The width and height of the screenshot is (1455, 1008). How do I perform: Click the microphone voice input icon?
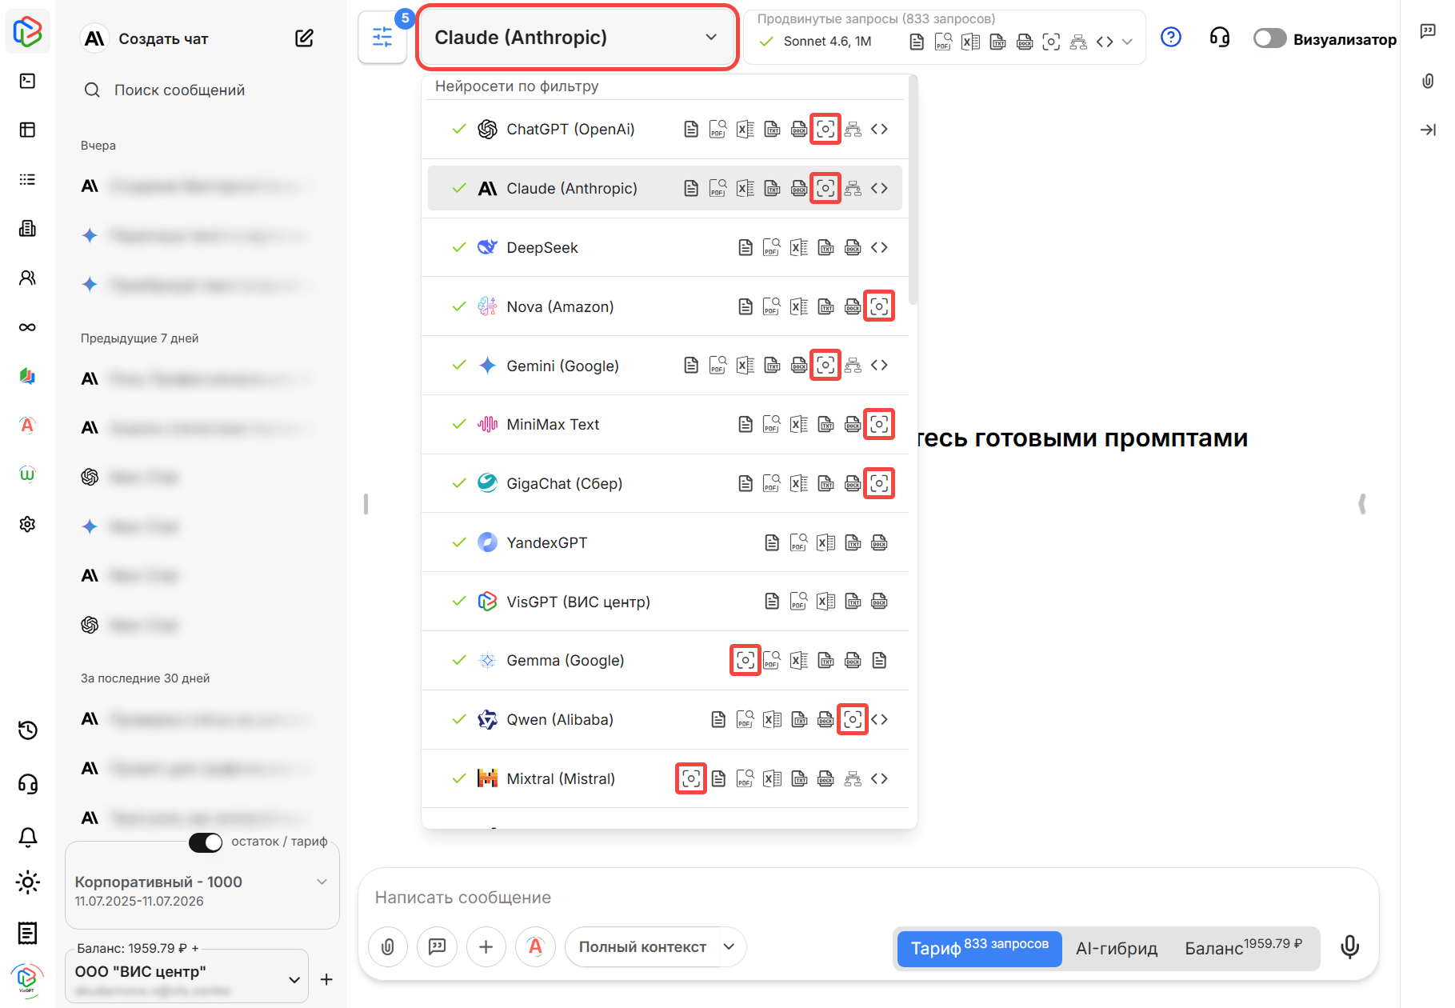coord(1349,947)
